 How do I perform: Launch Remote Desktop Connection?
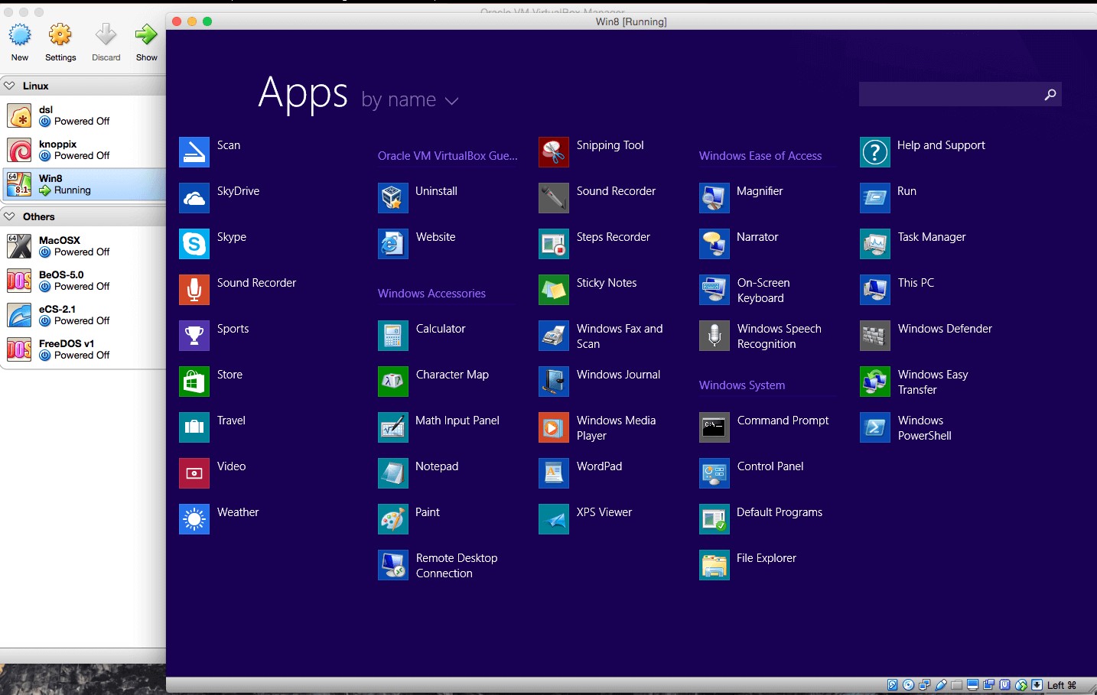(456, 565)
